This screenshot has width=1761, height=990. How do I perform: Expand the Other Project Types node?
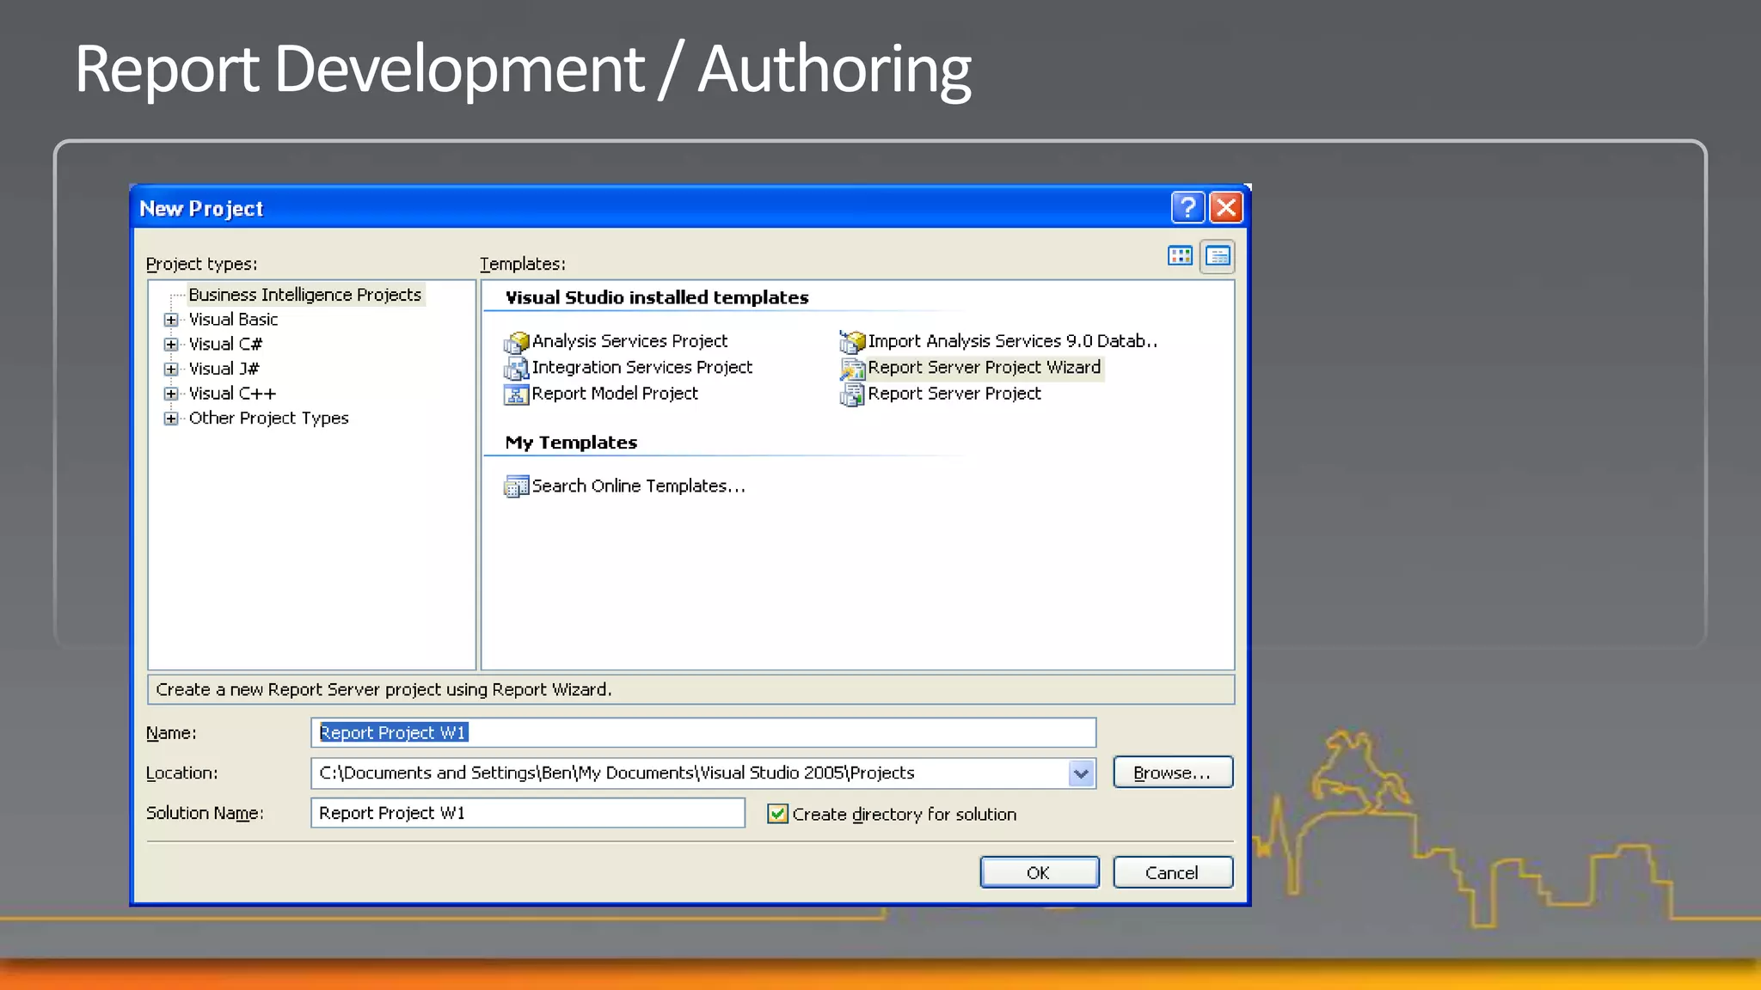(x=171, y=419)
